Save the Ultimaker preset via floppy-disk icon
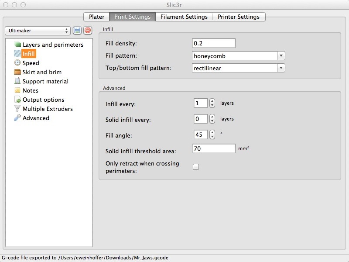Screen dimensions: 349x262 [x=77, y=30]
